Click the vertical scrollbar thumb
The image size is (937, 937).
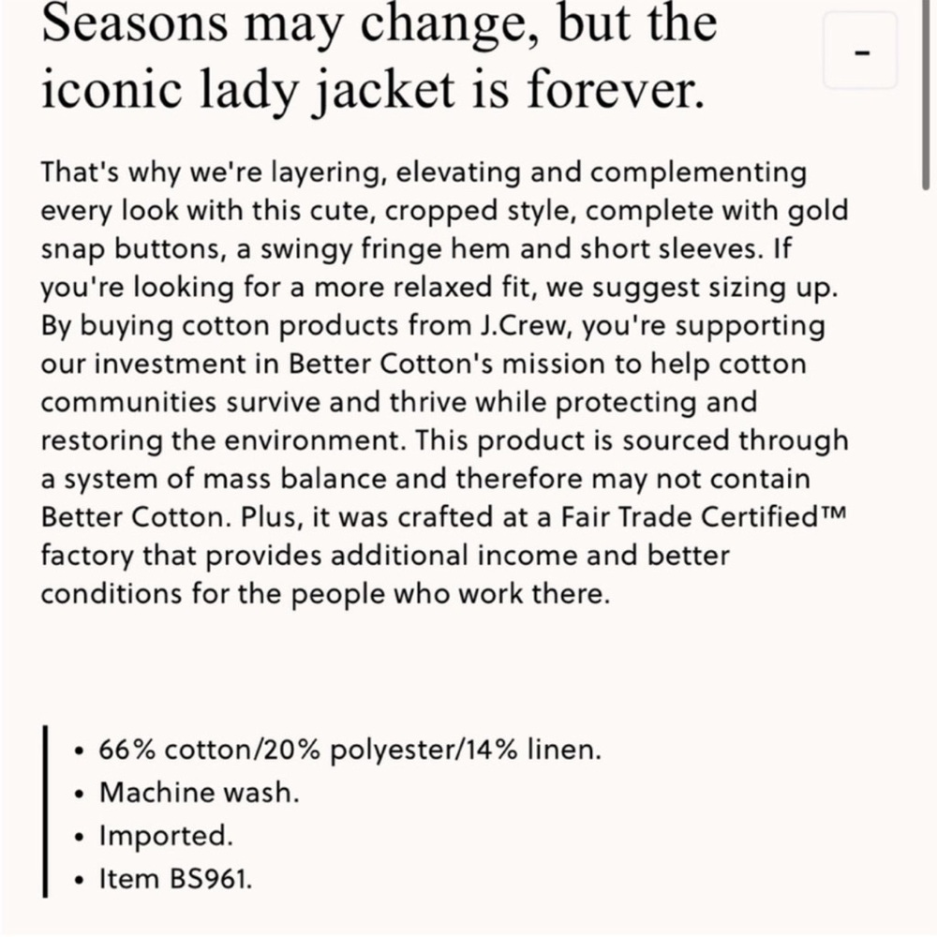click(x=926, y=96)
